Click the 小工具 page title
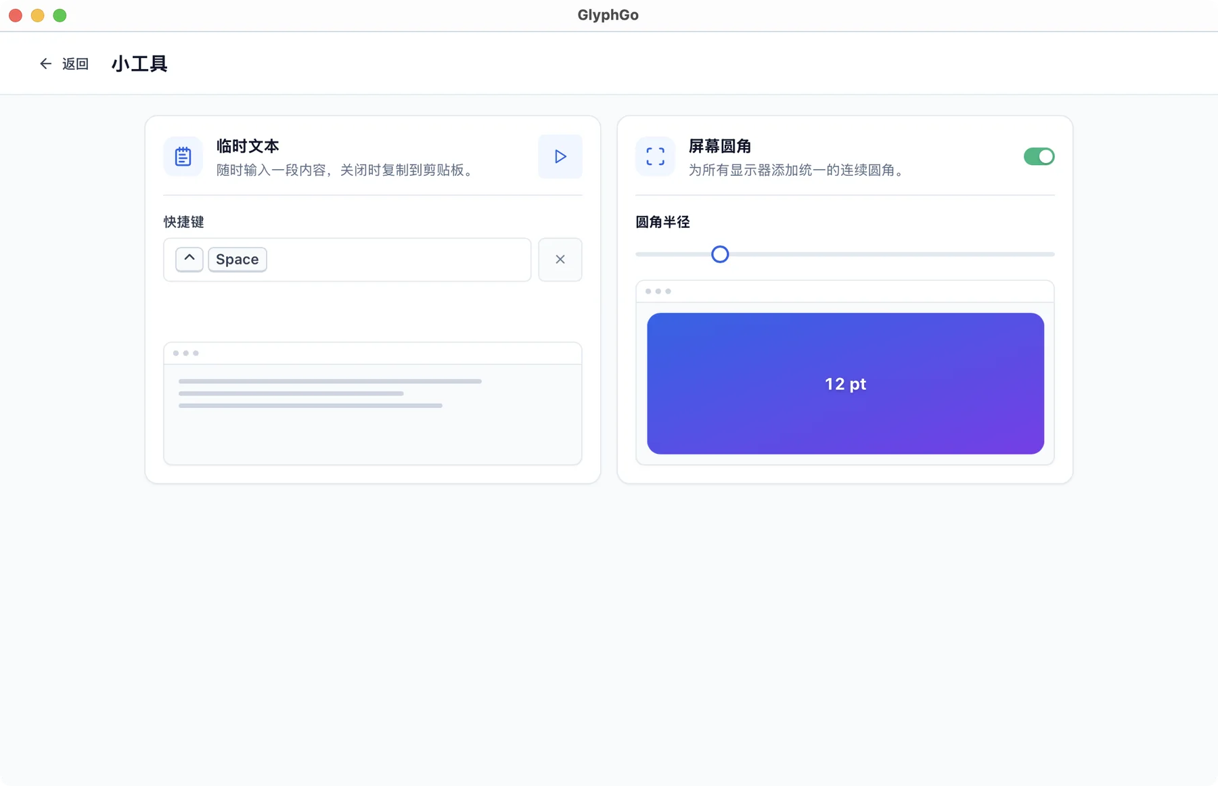 [x=139, y=64]
